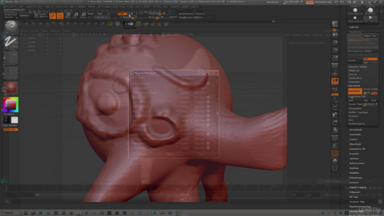The image size is (384, 216).
Task: Select the white secondary color swatch
Action: pos(14,120)
